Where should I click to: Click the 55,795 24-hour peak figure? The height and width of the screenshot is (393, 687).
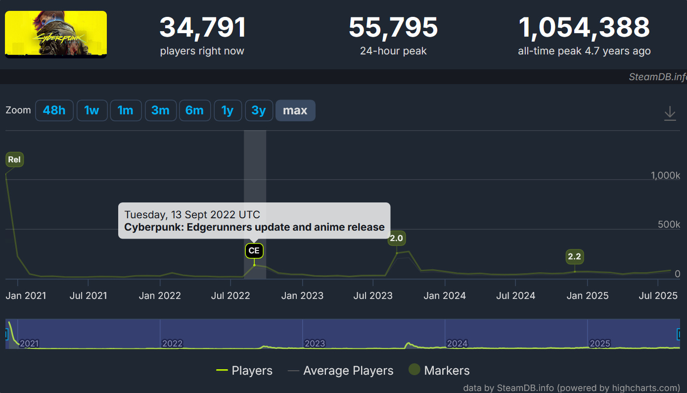[393, 28]
